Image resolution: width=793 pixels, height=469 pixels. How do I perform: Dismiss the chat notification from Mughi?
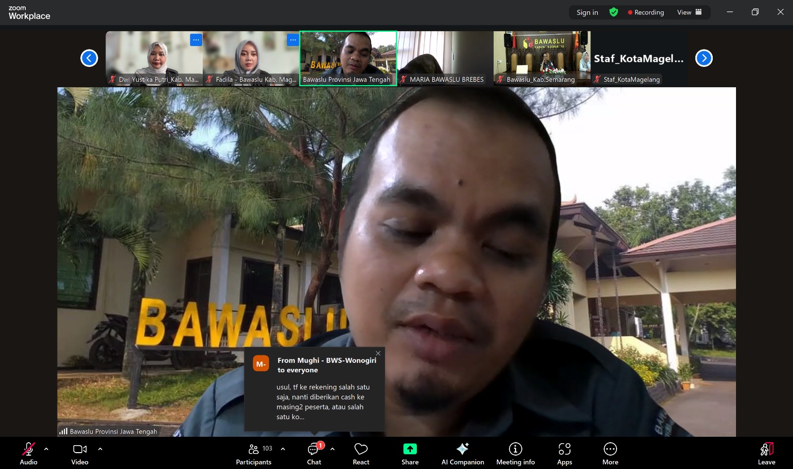[x=378, y=353]
